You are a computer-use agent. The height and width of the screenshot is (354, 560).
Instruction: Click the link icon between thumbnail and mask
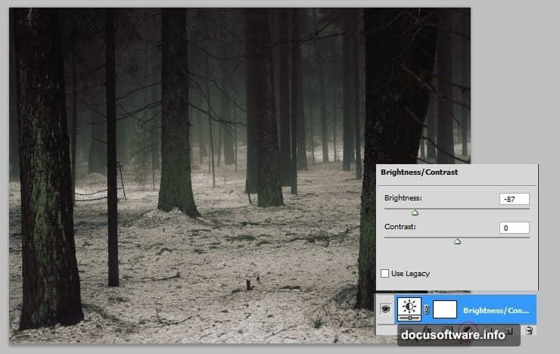click(426, 309)
